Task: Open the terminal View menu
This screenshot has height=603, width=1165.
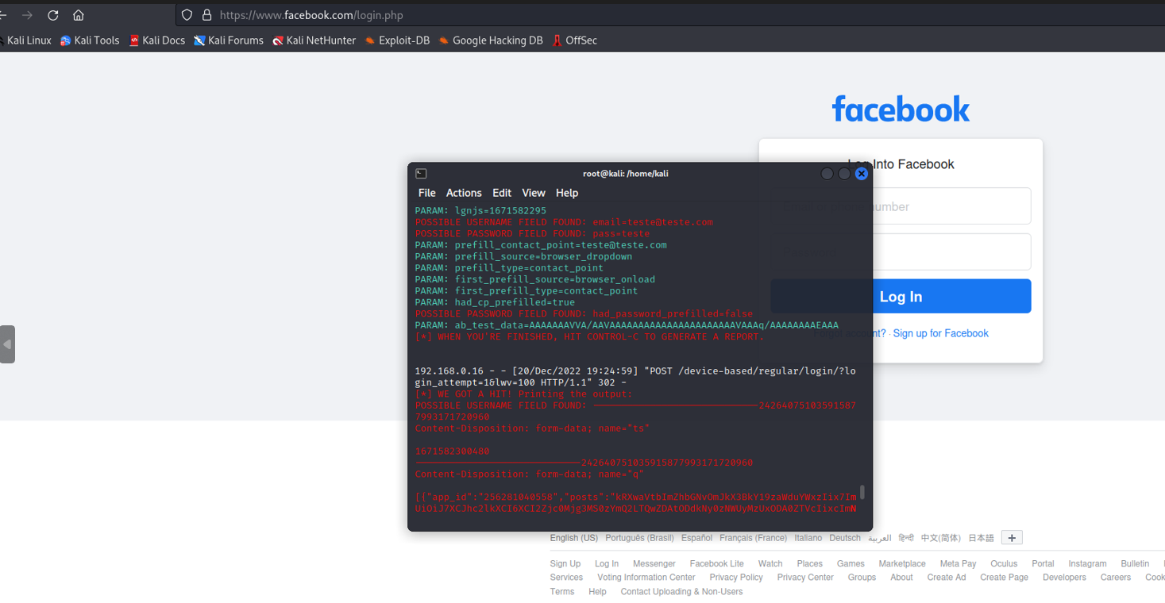Action: 534,193
